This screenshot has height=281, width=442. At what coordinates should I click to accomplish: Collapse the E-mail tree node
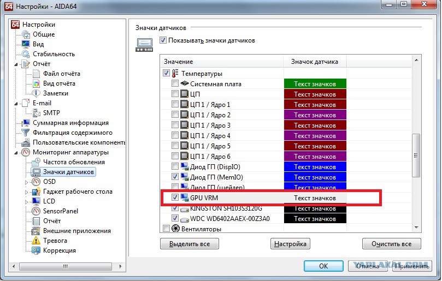(x=16, y=104)
